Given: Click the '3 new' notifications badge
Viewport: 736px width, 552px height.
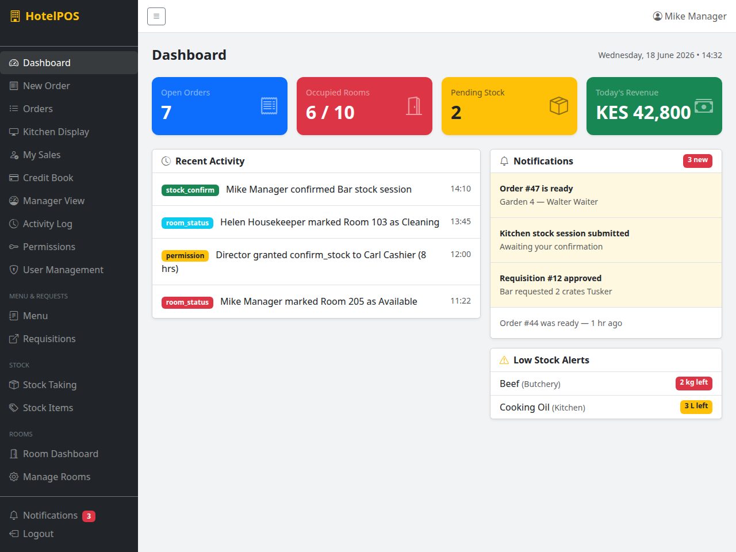Looking at the screenshot, I should point(697,160).
